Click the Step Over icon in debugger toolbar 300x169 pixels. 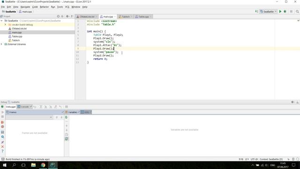point(41,107)
